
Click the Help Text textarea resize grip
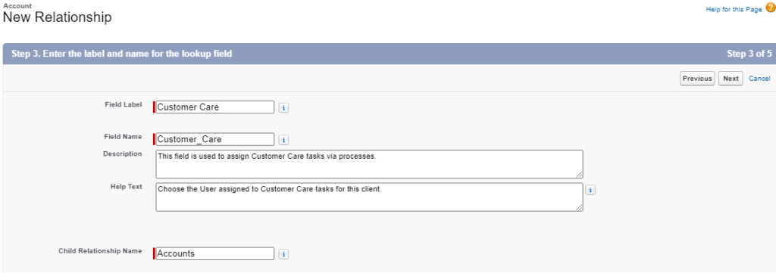point(579,207)
